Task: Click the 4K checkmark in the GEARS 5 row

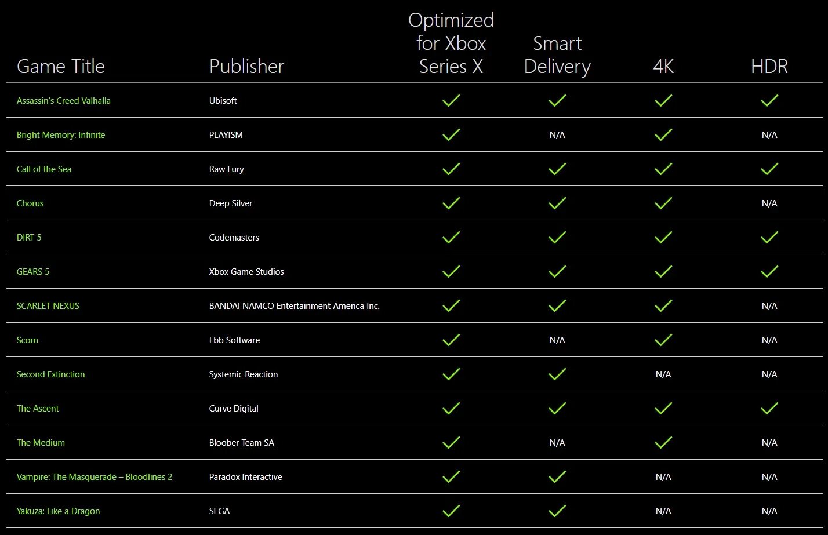Action: click(x=663, y=271)
